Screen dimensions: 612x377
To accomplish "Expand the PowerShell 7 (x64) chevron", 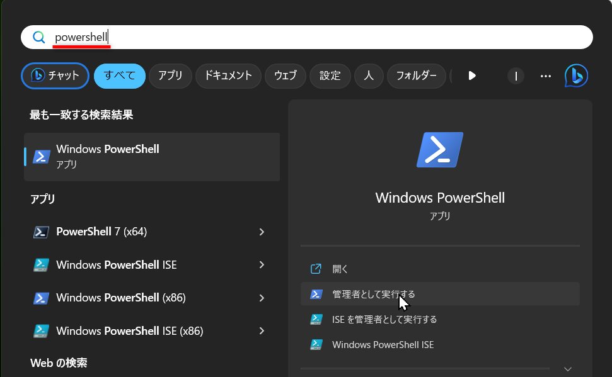I will pos(262,232).
